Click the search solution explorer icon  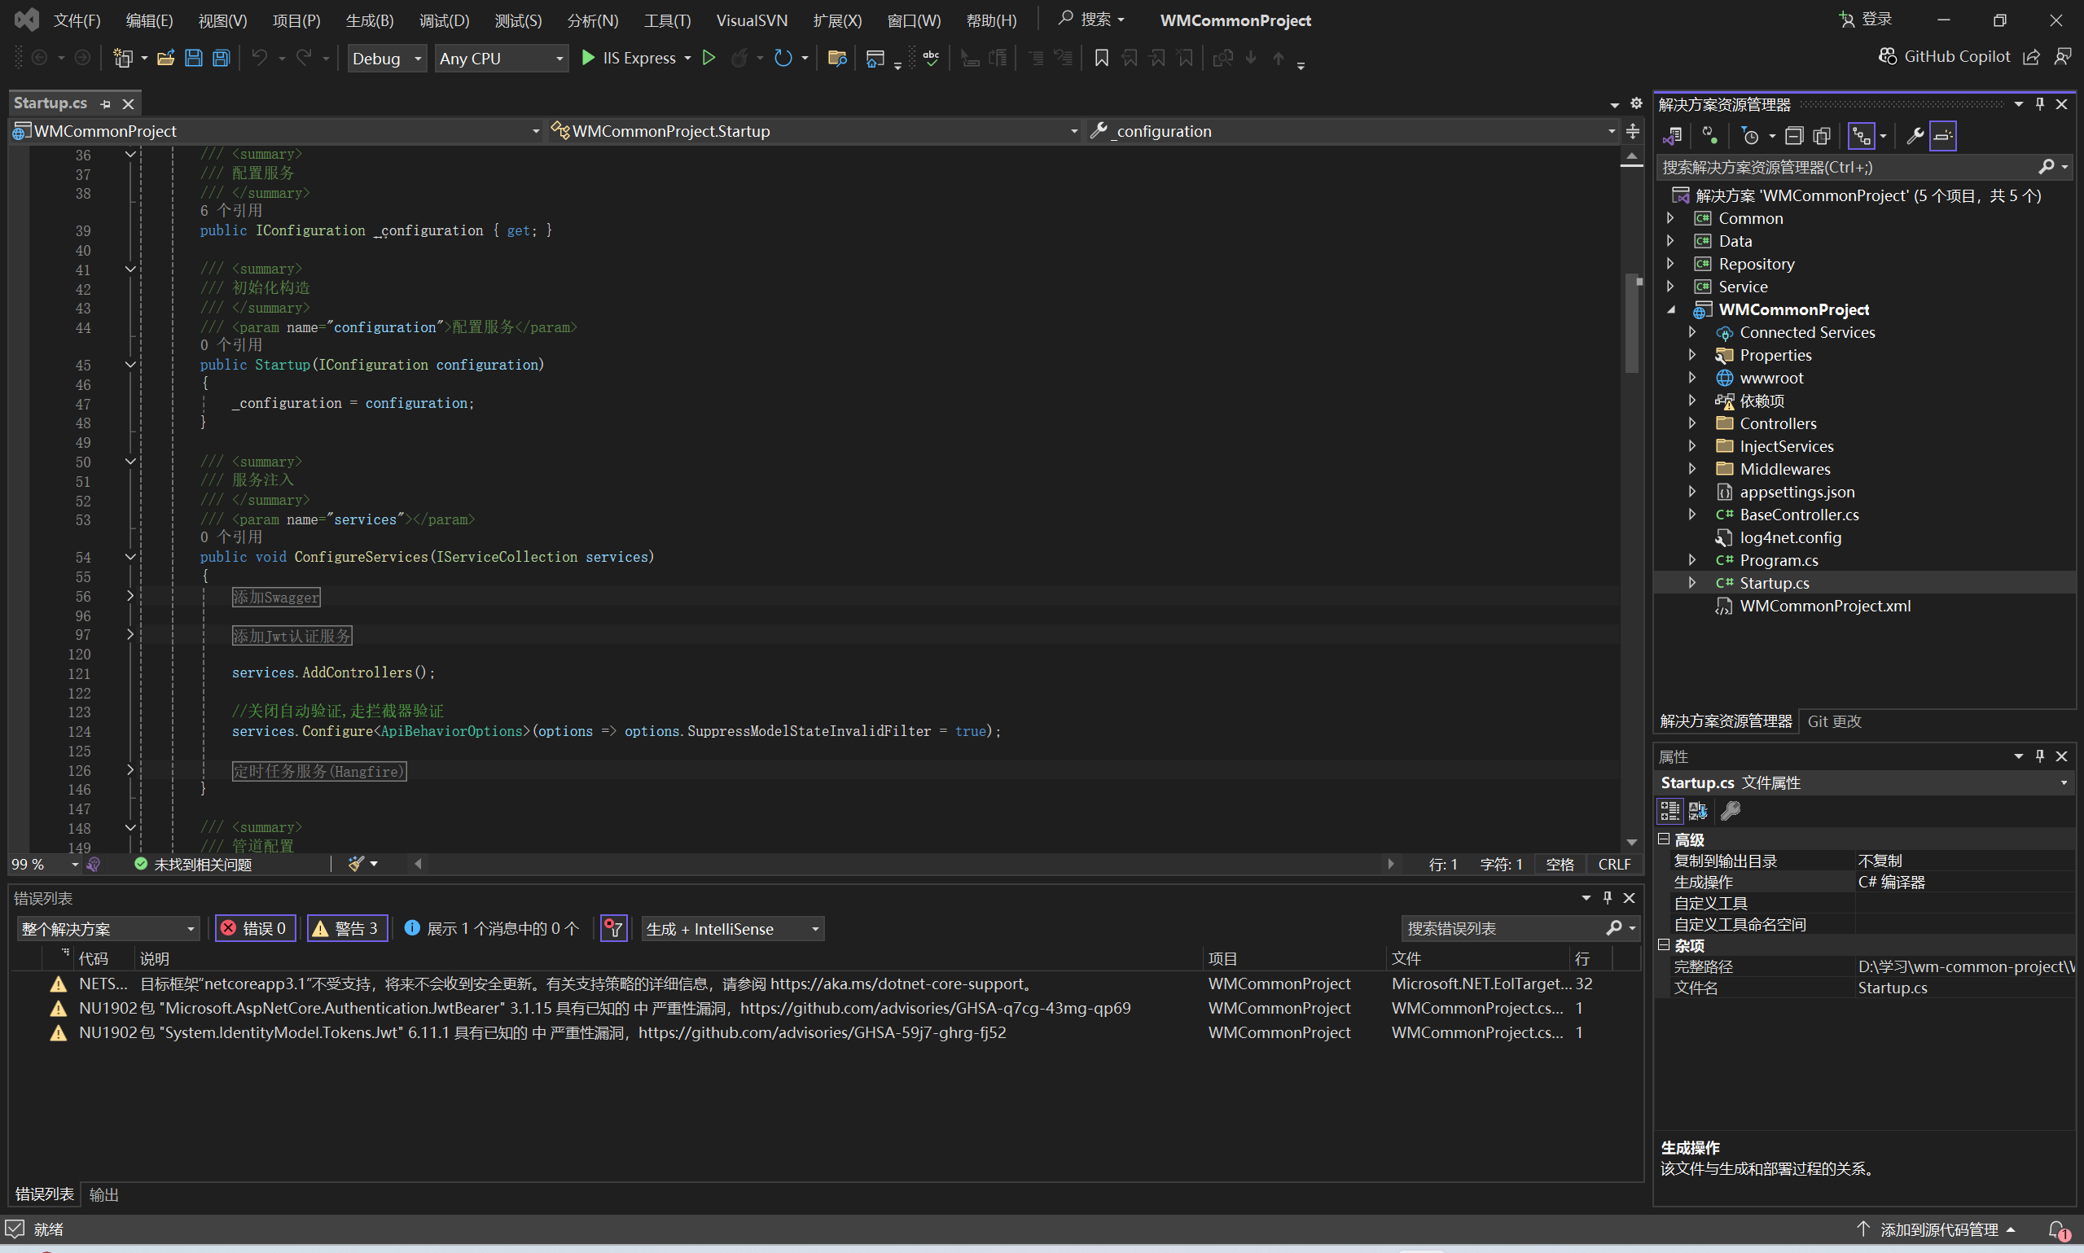2045,167
